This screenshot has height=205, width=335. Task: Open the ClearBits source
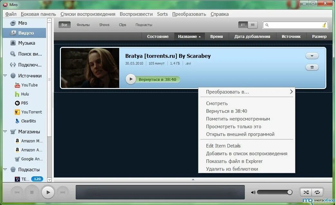point(25,121)
